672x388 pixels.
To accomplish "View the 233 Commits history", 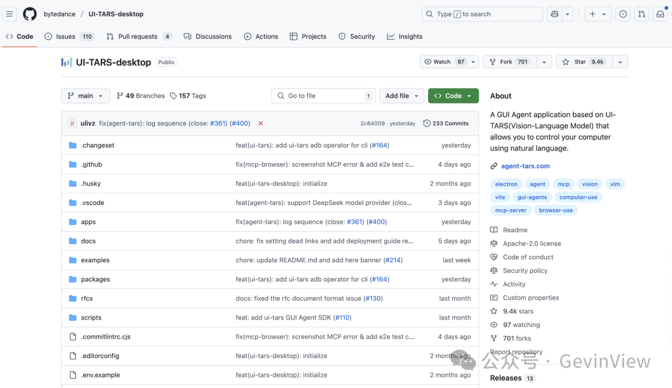I will (x=446, y=123).
